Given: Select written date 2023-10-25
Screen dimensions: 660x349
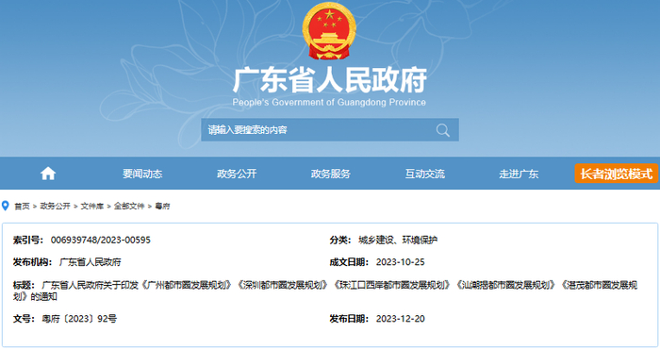Looking at the screenshot, I should coord(401,262).
